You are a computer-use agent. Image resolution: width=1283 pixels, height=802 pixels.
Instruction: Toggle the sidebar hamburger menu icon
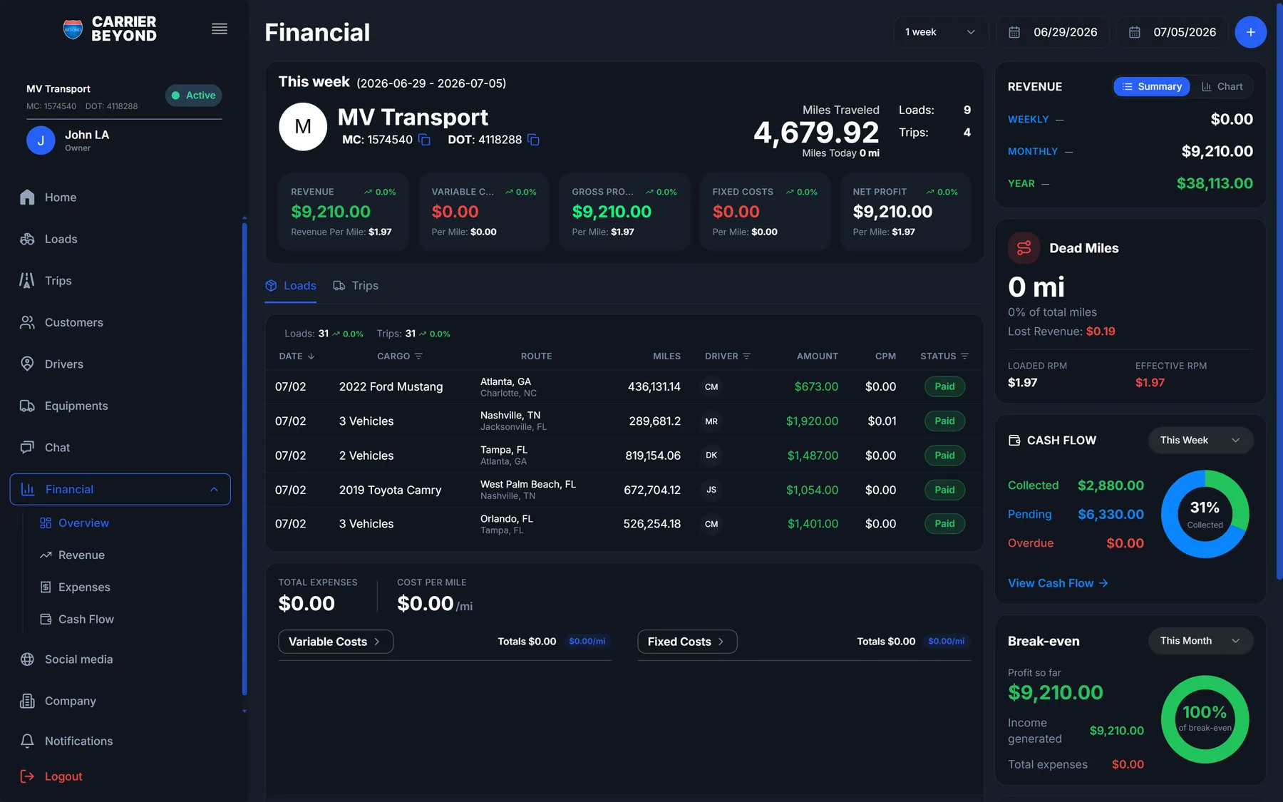click(x=220, y=29)
